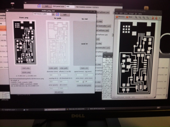Click the diameter (mm) field showing 0.4

point(54,75)
